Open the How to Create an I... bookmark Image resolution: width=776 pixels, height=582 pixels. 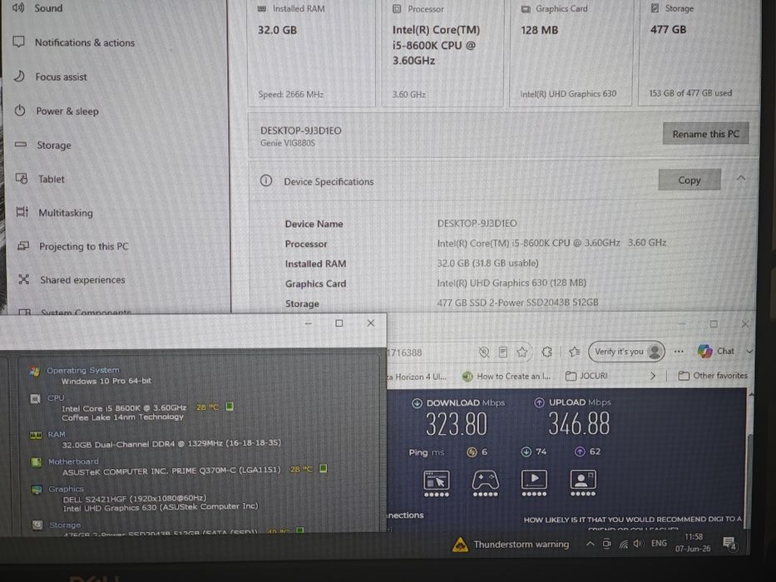pos(507,376)
